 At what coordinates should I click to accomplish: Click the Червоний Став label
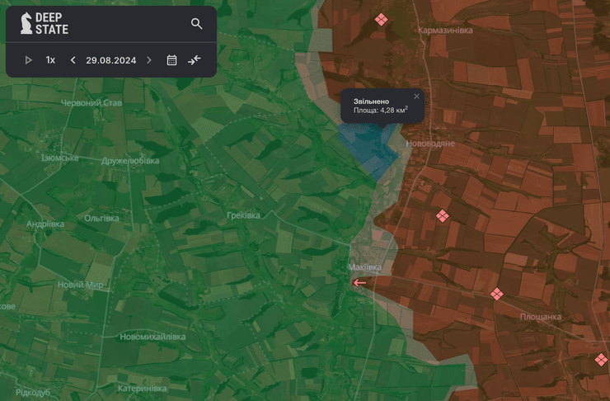(x=91, y=103)
